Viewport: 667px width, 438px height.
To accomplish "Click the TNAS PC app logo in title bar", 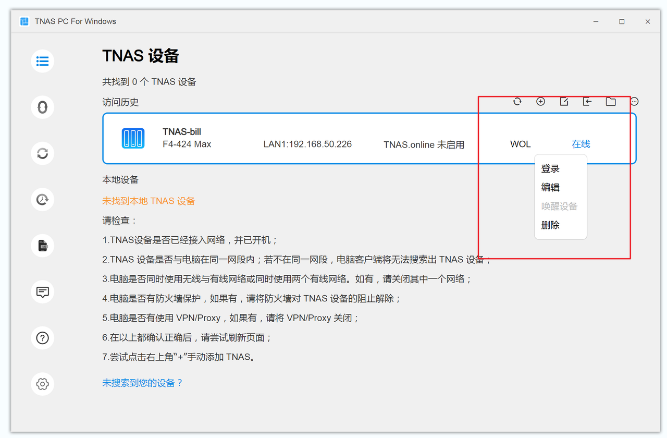I will coord(24,21).
